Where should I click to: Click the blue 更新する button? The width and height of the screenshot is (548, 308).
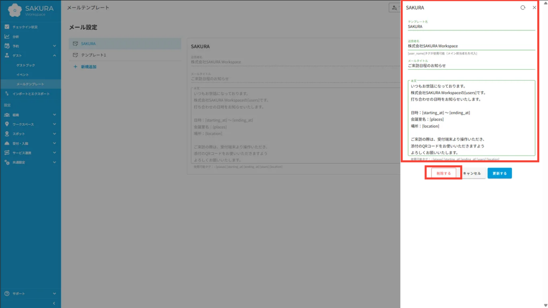[x=500, y=173]
